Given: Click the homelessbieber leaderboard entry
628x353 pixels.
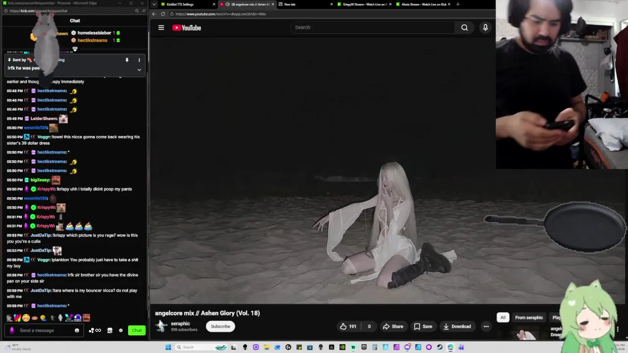Looking at the screenshot, I should click(96, 33).
